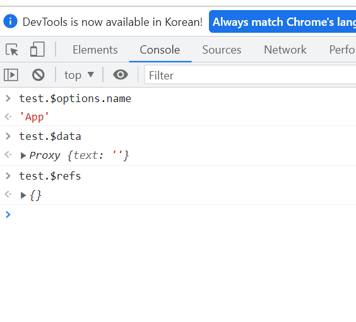Image resolution: width=356 pixels, height=322 pixels.
Task: Expand the Proxy {text: ''} object
Action: click(x=23, y=156)
